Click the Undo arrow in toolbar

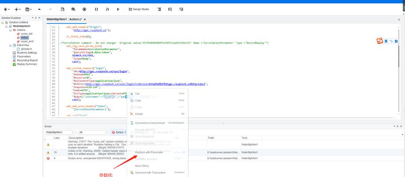39,9
